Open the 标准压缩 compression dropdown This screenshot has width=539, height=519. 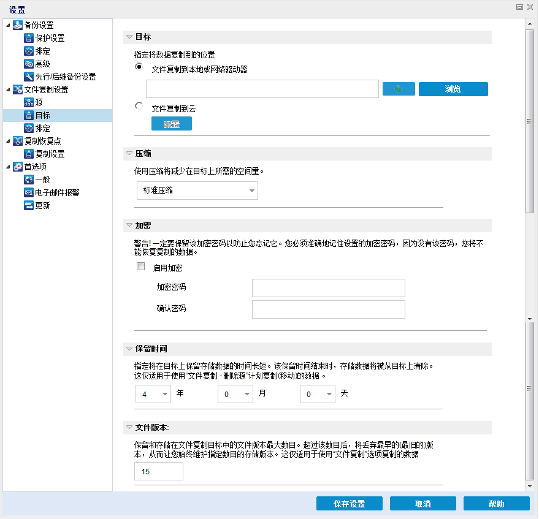click(x=196, y=191)
